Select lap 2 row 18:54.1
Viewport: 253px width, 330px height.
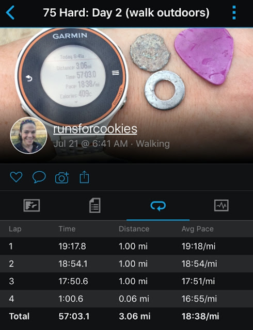pyautogui.click(x=126, y=263)
